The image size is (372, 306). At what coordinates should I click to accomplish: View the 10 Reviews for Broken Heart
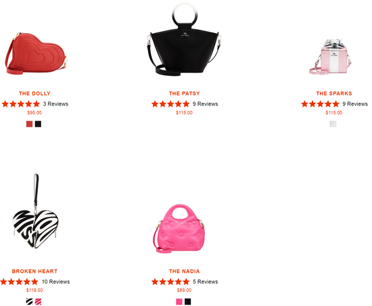pos(55,282)
